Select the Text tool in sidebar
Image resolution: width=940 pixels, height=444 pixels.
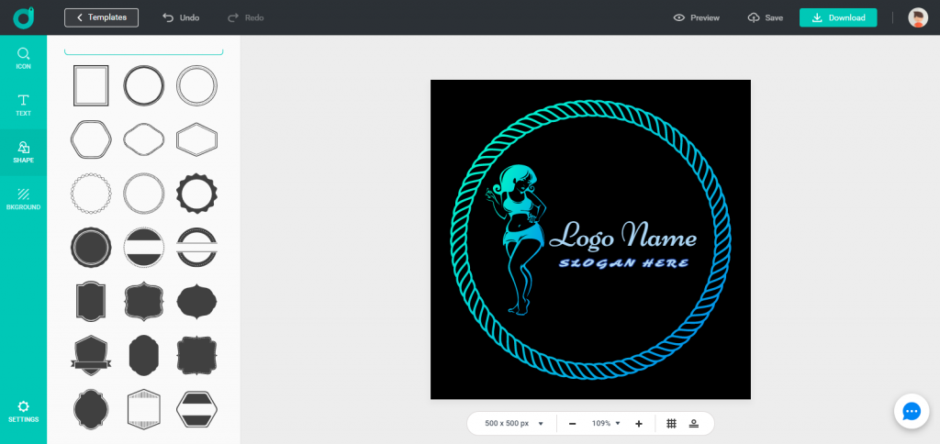coord(23,105)
